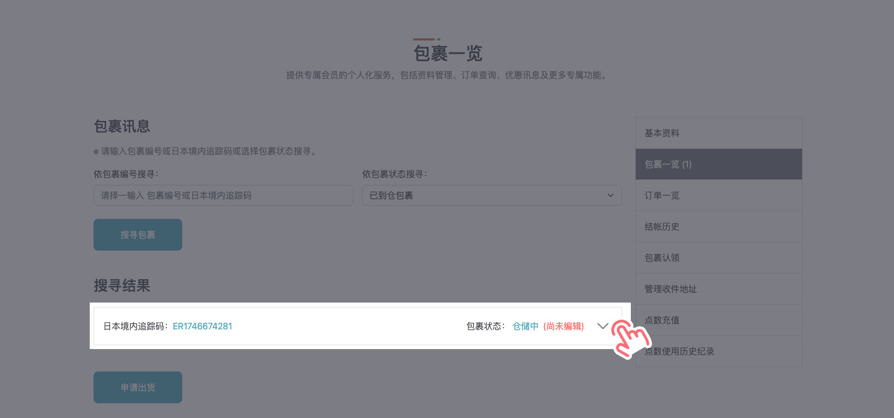
Task: Click the 申请出货 button
Action: pyautogui.click(x=138, y=387)
